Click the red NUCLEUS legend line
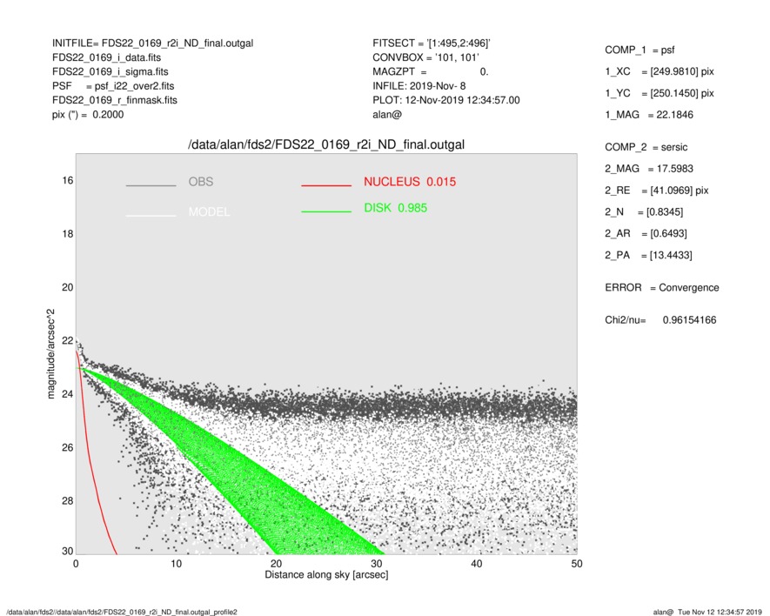Screen dimensions: 770x616 point(326,185)
